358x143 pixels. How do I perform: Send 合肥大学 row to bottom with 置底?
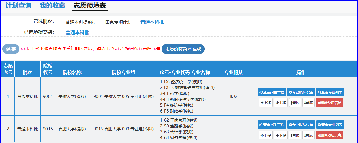click(x=308, y=135)
